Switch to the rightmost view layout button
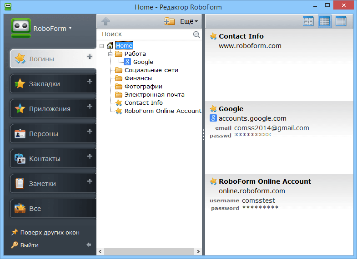 click(x=341, y=21)
